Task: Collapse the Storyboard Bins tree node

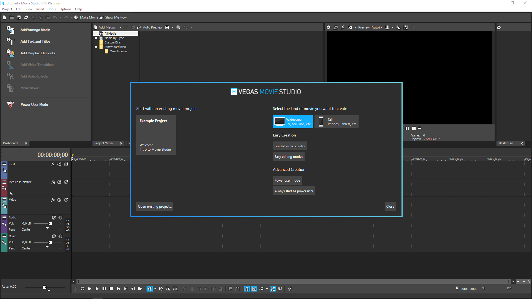Action: coord(96,47)
